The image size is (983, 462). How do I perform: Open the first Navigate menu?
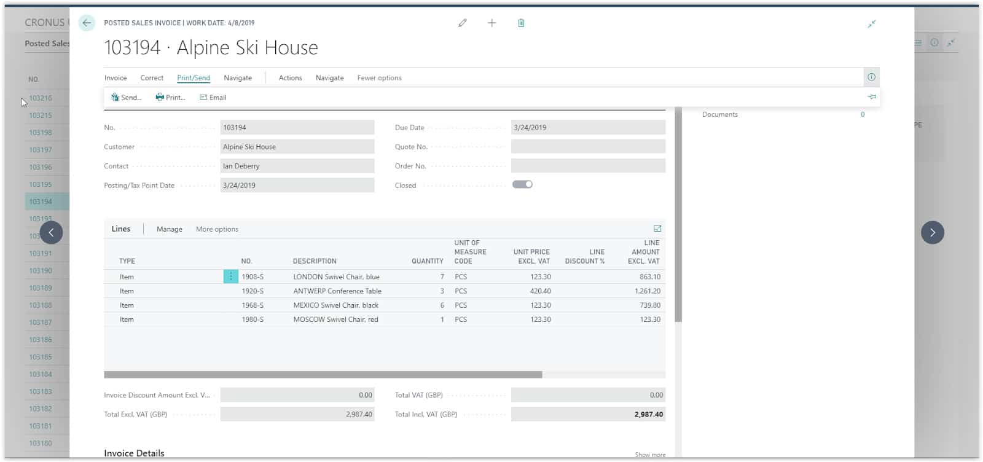pyautogui.click(x=238, y=78)
